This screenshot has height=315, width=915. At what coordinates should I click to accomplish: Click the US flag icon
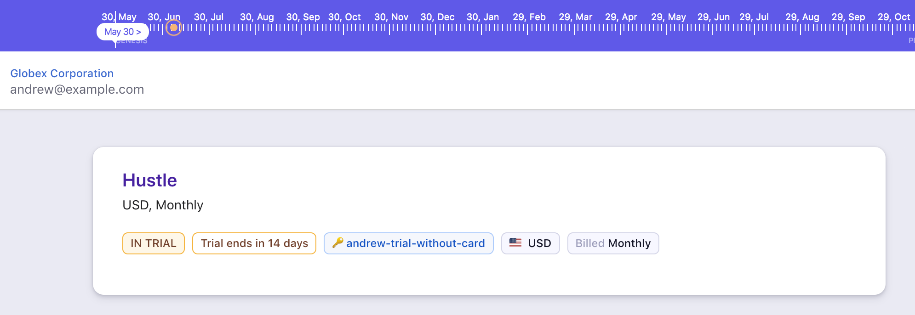point(515,242)
